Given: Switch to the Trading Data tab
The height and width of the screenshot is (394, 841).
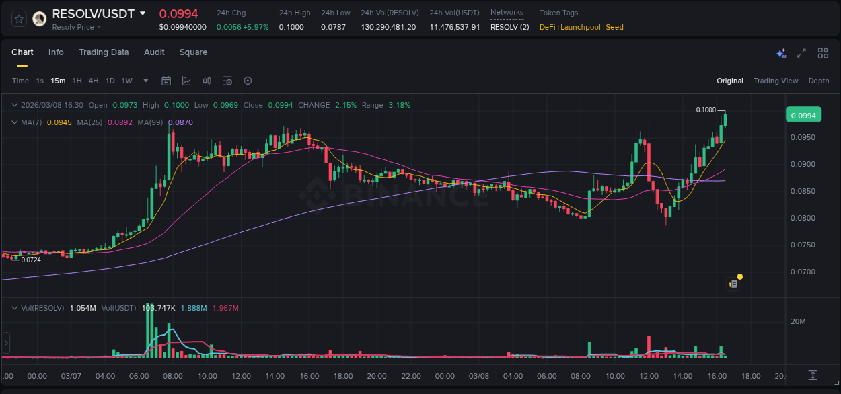Looking at the screenshot, I should [x=104, y=52].
